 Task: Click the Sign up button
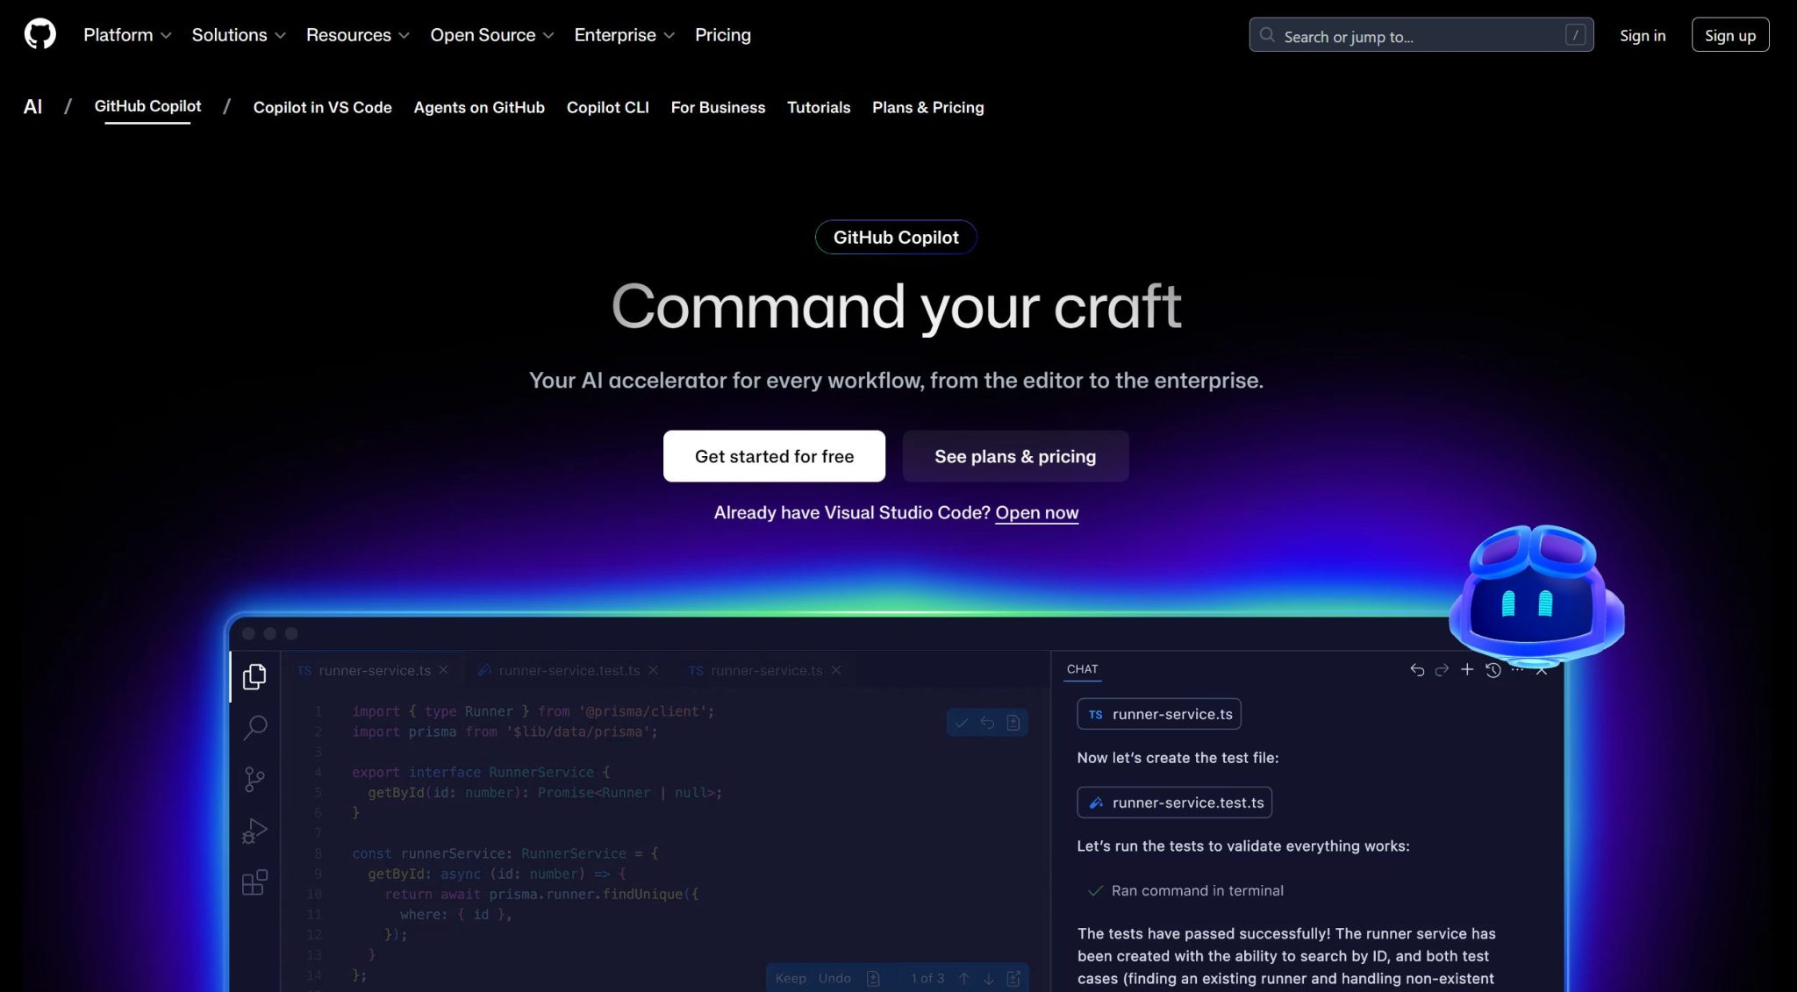pos(1729,35)
